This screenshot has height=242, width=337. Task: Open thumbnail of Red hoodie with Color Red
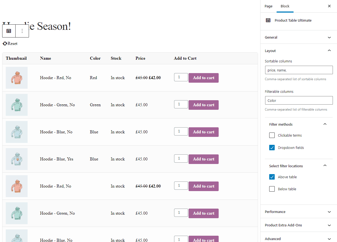17,78
